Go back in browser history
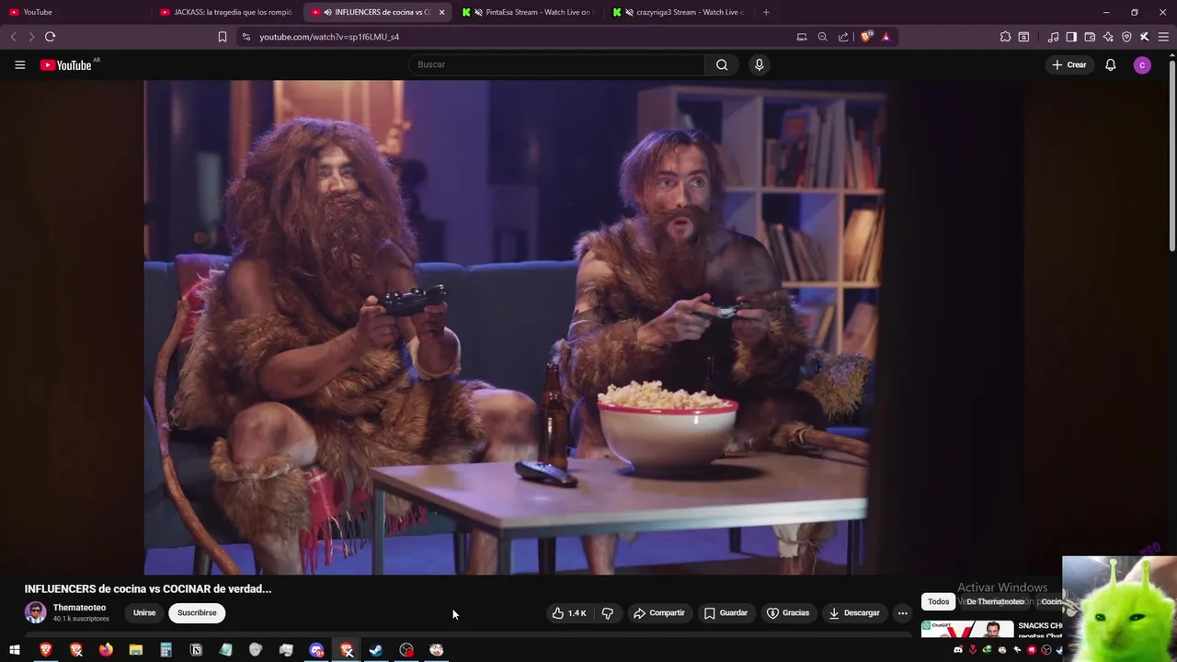1177x662 pixels. pos(13,37)
